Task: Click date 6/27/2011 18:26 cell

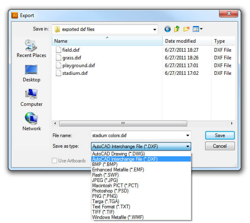Action: (181, 57)
